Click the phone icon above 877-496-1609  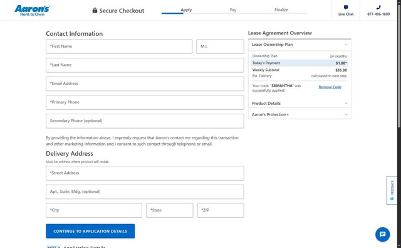(378, 7)
